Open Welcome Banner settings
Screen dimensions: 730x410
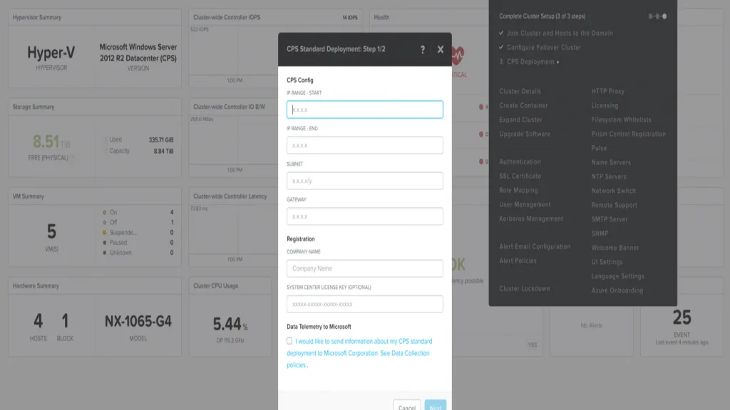click(615, 248)
